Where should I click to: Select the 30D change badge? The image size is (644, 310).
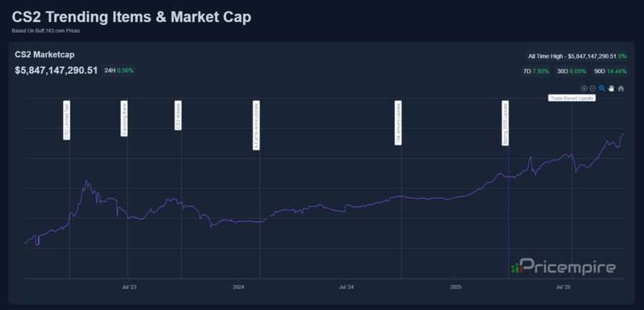click(572, 72)
